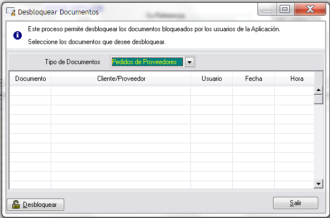Image resolution: width=330 pixels, height=218 pixels.
Task: Click the text 'Seleccione los documentos que desee desbloquear.'
Action: point(97,42)
